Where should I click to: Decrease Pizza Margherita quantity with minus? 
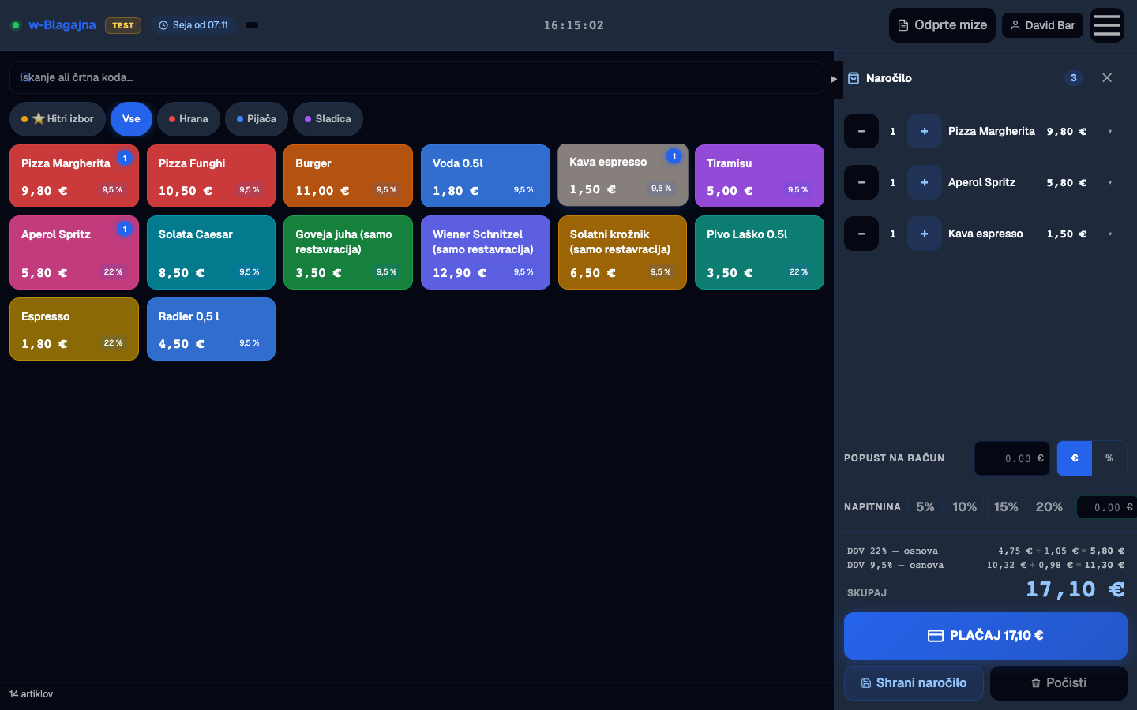point(861,131)
